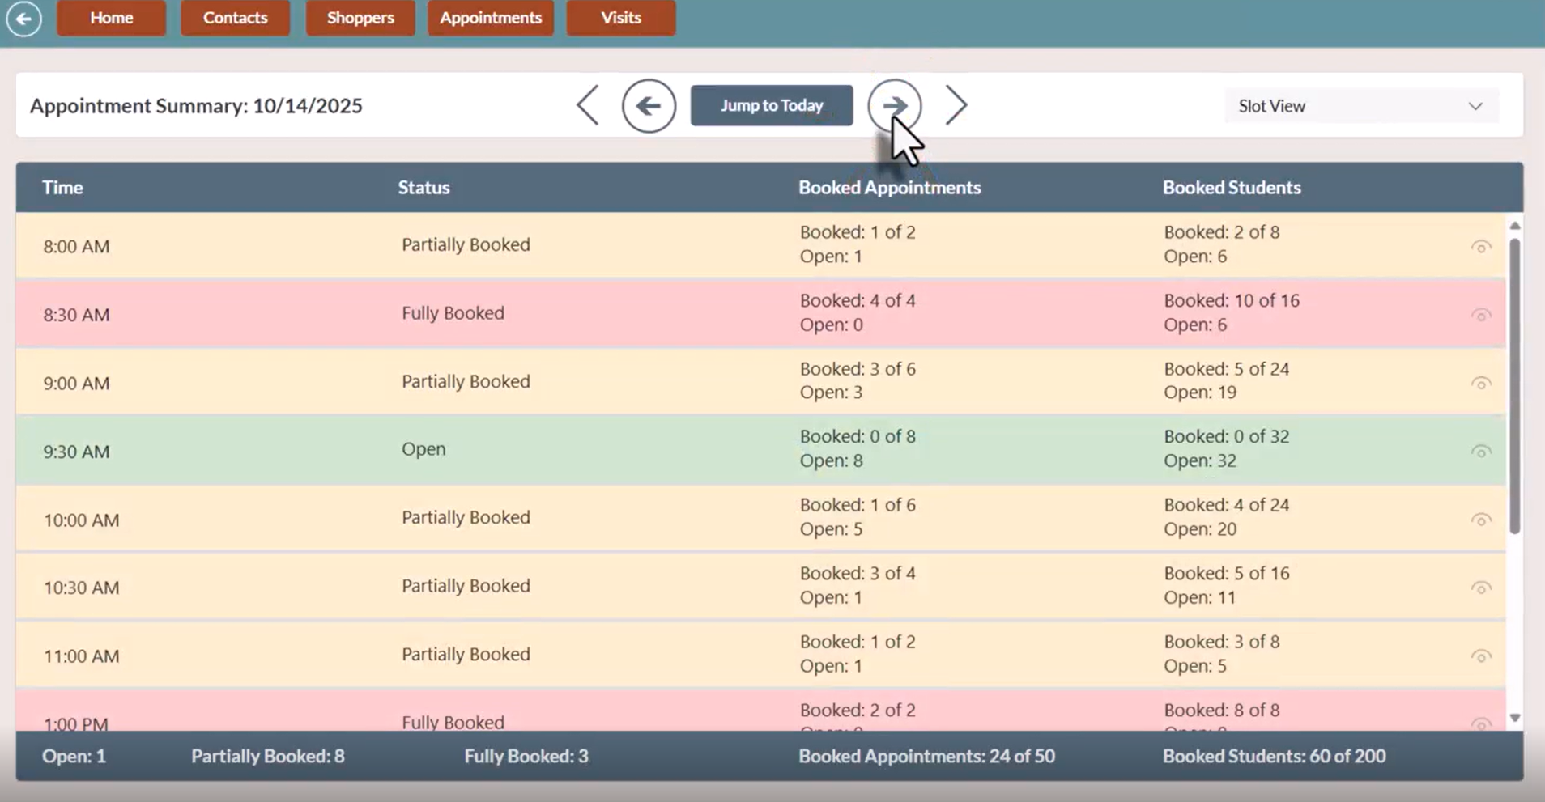Click eye icon for 10:30 AM slot
This screenshot has height=802, width=1545.
(1481, 588)
